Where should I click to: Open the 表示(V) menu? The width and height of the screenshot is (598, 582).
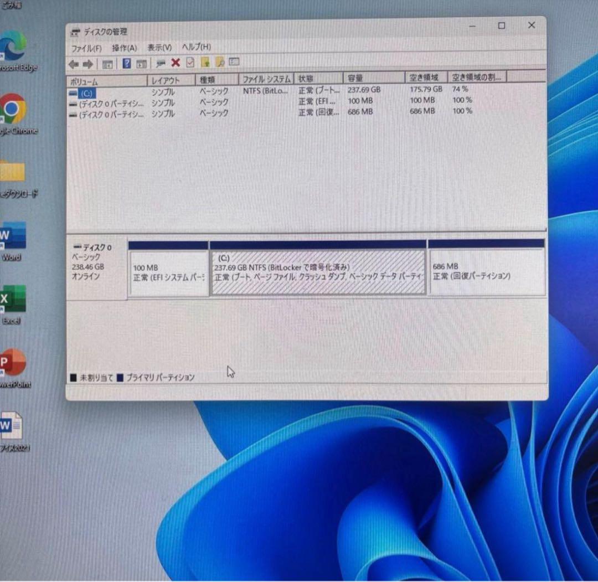tap(161, 48)
